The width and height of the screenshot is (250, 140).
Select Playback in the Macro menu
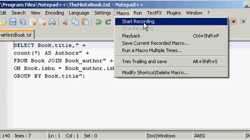point(171,36)
